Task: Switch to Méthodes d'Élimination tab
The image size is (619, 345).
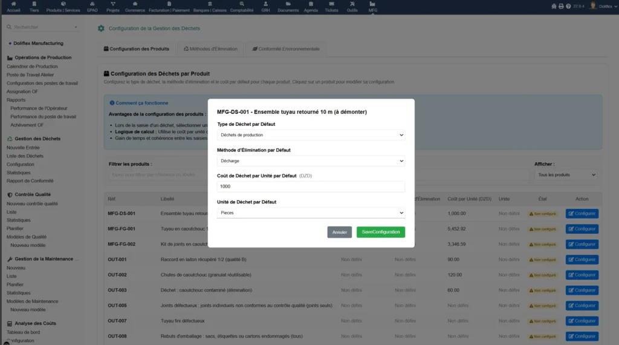Action: pyautogui.click(x=210, y=49)
